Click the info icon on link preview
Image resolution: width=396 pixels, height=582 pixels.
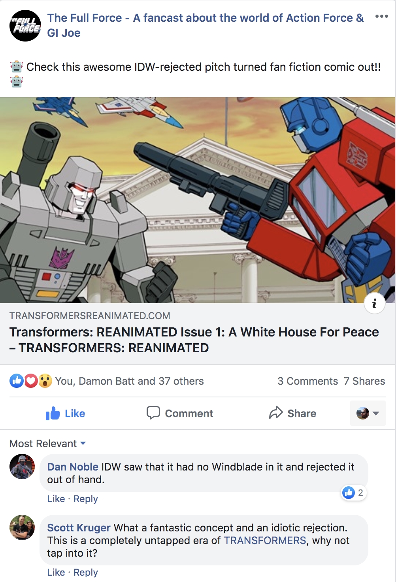point(374,303)
